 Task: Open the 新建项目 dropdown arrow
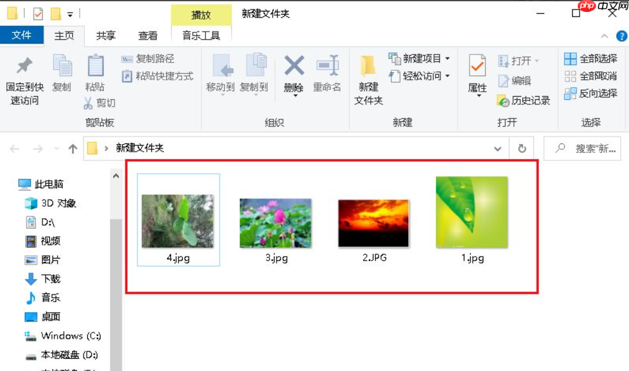(x=447, y=58)
